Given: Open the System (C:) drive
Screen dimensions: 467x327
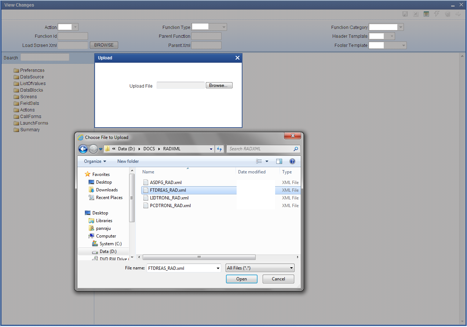Looking at the screenshot, I should click(110, 244).
